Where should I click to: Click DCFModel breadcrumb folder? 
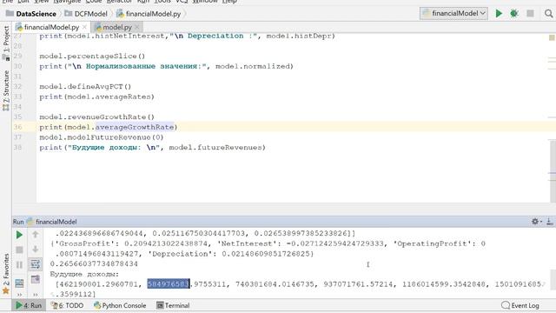(x=86, y=14)
